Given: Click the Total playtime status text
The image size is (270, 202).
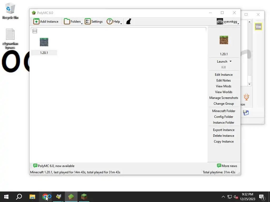Looking at the screenshot, I should 219,172.
